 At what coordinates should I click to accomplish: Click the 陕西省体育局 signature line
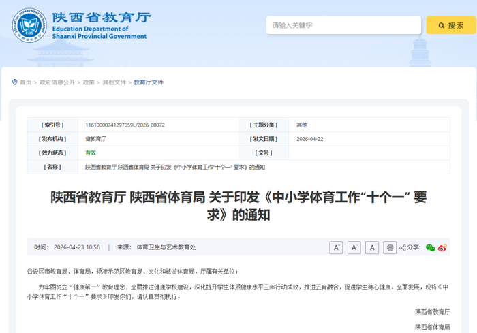(x=432, y=327)
